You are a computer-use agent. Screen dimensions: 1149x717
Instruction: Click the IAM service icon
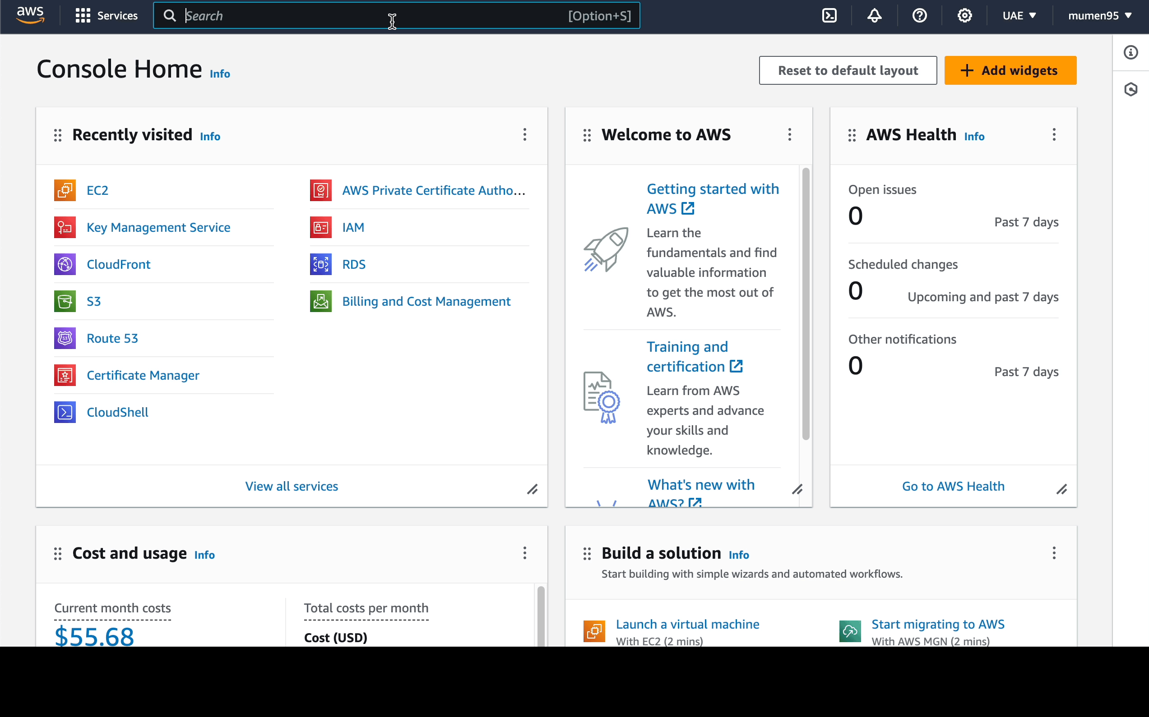(x=321, y=226)
